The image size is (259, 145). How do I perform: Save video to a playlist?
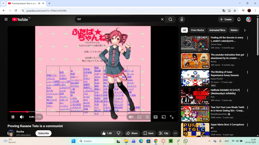148,133
